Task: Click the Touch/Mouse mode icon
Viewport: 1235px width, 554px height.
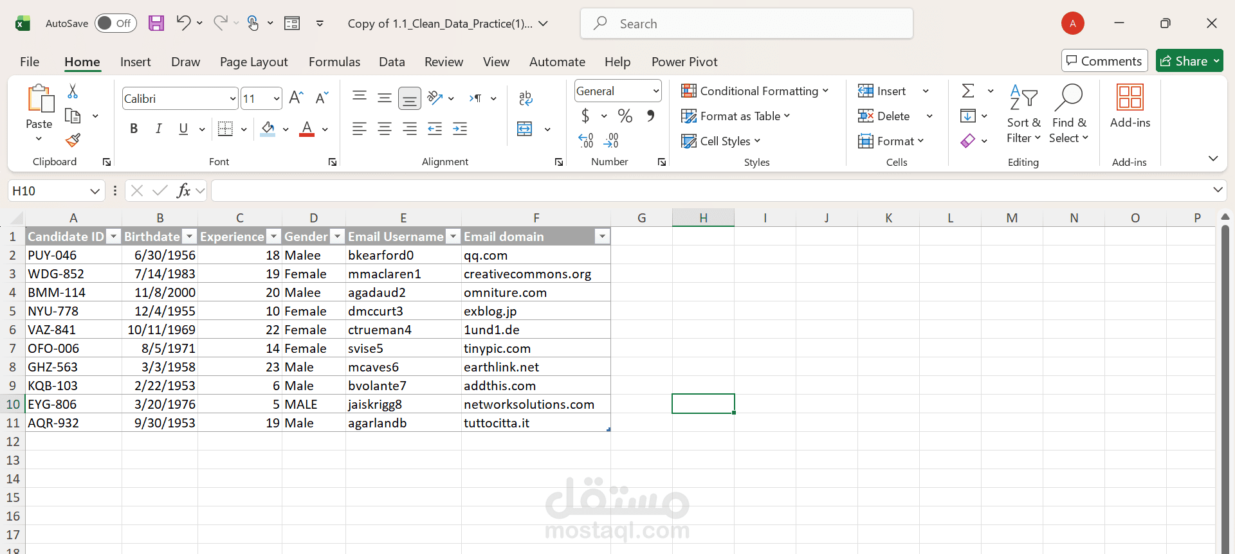Action: click(x=253, y=23)
